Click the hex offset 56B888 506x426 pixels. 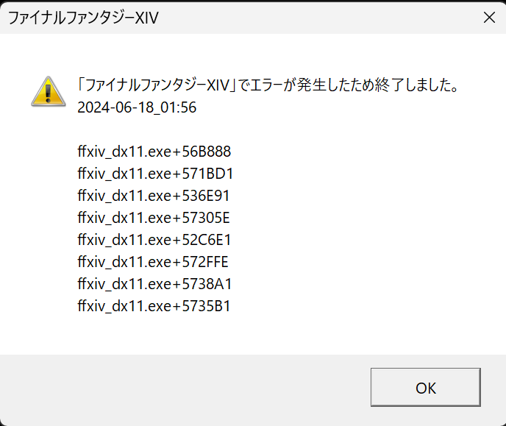(x=207, y=152)
